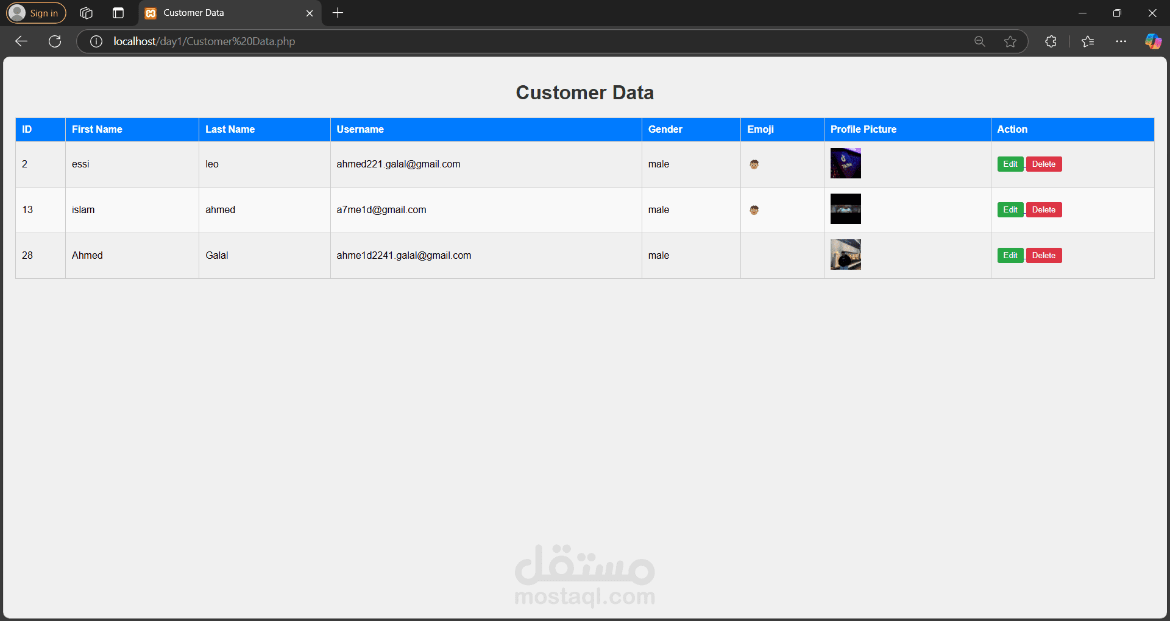
Task: Open a new tab with the plus button
Action: 338,13
